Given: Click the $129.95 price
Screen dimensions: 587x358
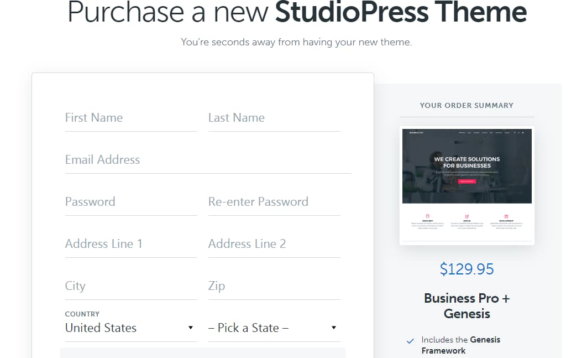Looking at the screenshot, I should [467, 269].
